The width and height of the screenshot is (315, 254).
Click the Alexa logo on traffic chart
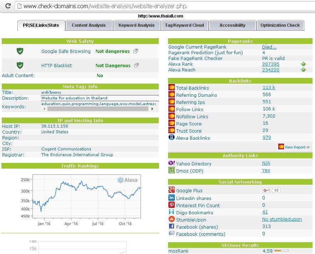(128, 180)
